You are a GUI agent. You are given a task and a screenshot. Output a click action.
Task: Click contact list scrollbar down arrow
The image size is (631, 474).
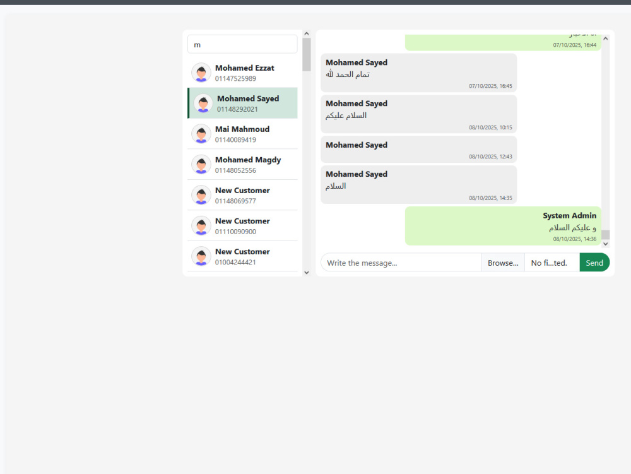pyautogui.click(x=307, y=273)
